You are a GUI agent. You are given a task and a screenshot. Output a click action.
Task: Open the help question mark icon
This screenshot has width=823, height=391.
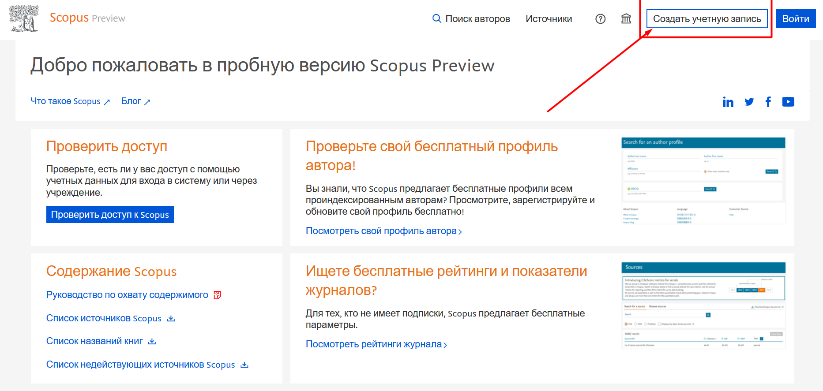tap(600, 19)
